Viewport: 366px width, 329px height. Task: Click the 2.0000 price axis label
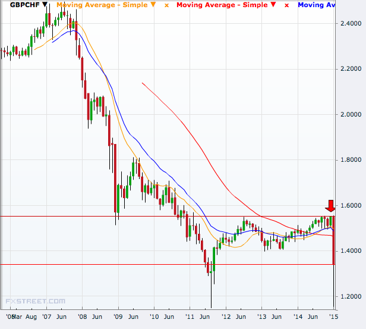(351, 114)
